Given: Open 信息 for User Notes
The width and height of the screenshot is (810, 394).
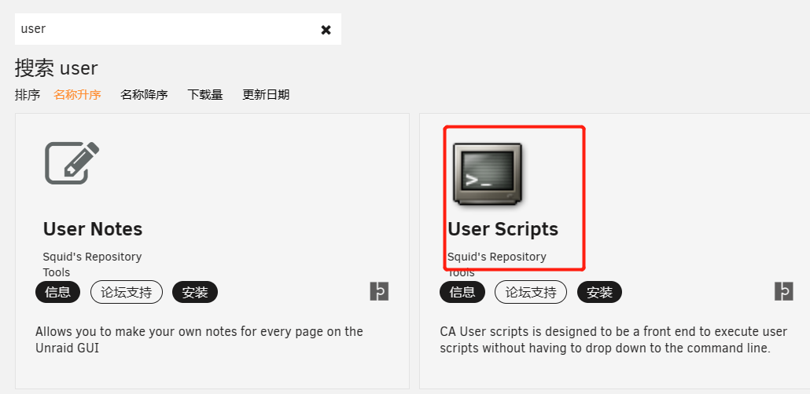Looking at the screenshot, I should tap(58, 293).
